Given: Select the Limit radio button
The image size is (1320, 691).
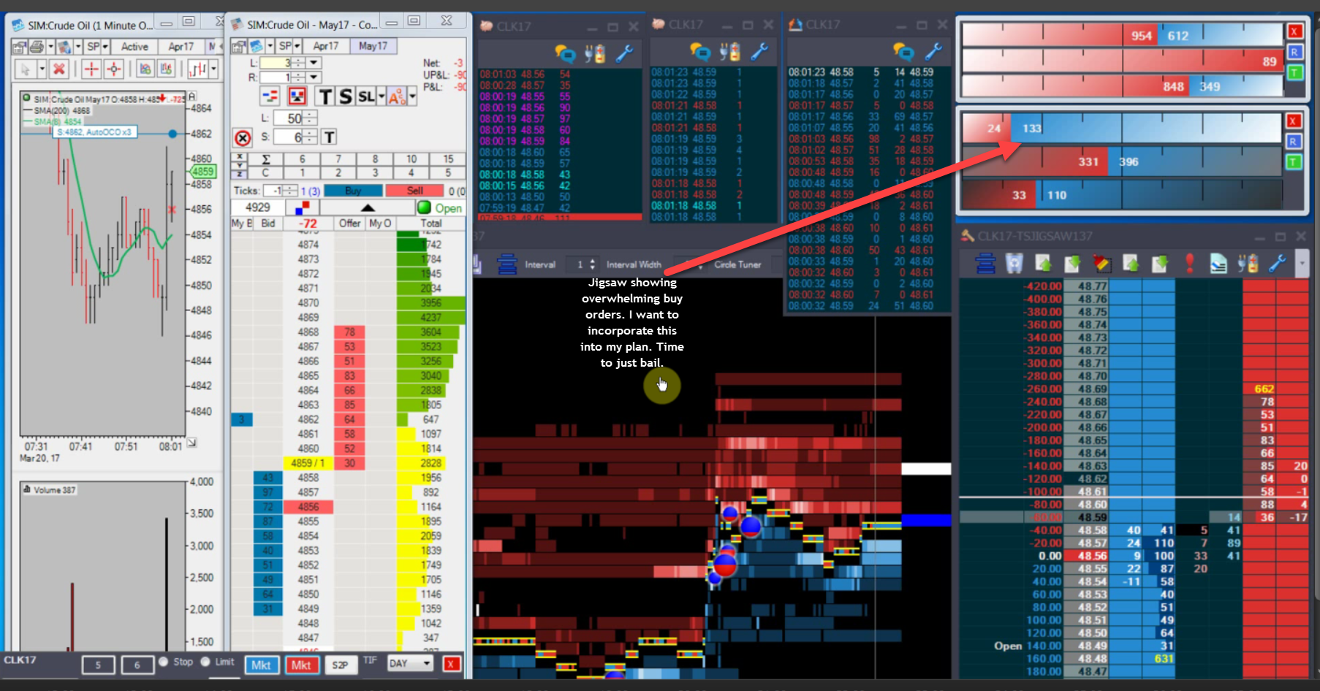Looking at the screenshot, I should pyautogui.click(x=205, y=662).
